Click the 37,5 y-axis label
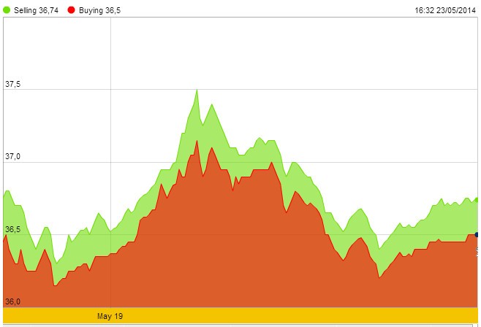Screen dimensions: 481x327 pyautogui.click(x=13, y=85)
